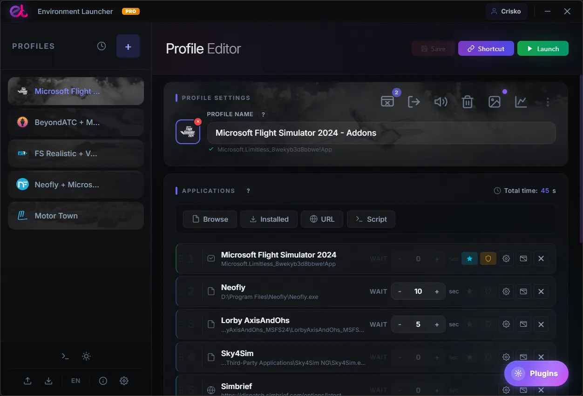
Task: Click the Total time 45 s label
Action: point(525,191)
